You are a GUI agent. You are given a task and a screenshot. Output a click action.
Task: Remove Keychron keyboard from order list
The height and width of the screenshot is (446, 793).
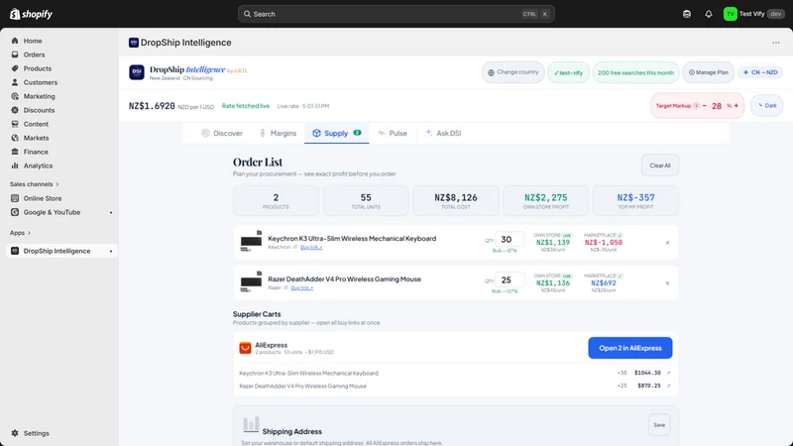pos(667,243)
